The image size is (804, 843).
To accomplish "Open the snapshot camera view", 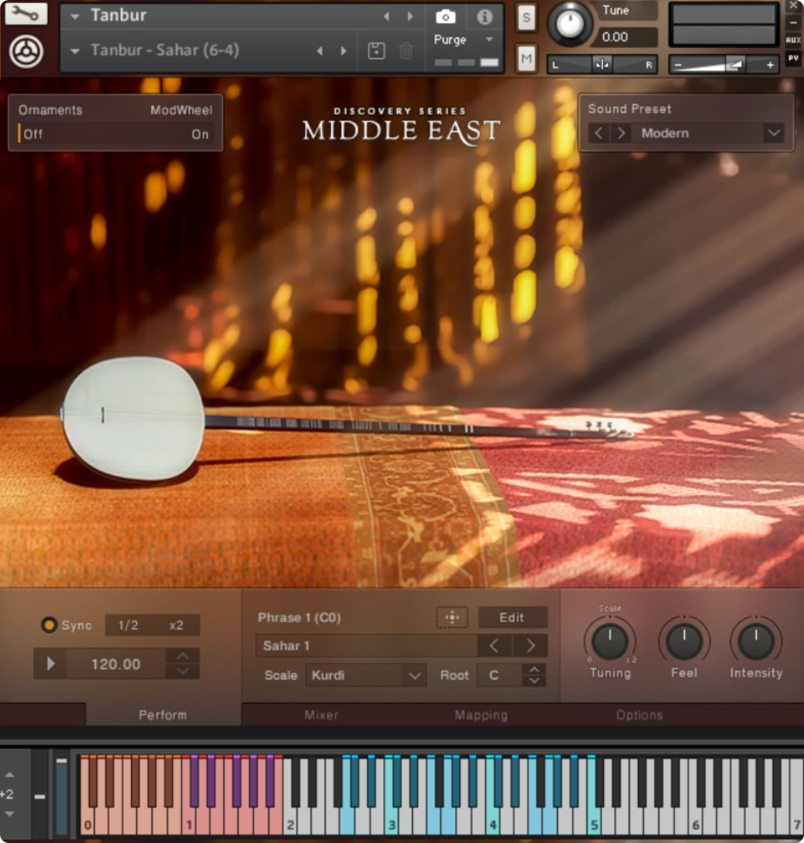I will click(445, 16).
